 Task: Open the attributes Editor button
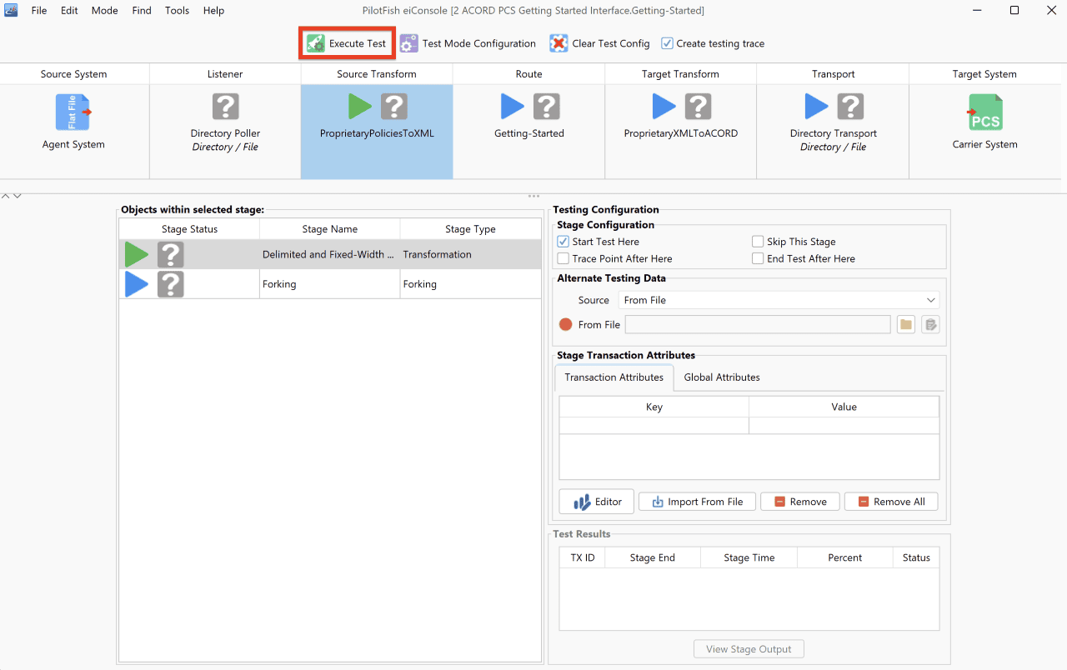[x=597, y=502]
